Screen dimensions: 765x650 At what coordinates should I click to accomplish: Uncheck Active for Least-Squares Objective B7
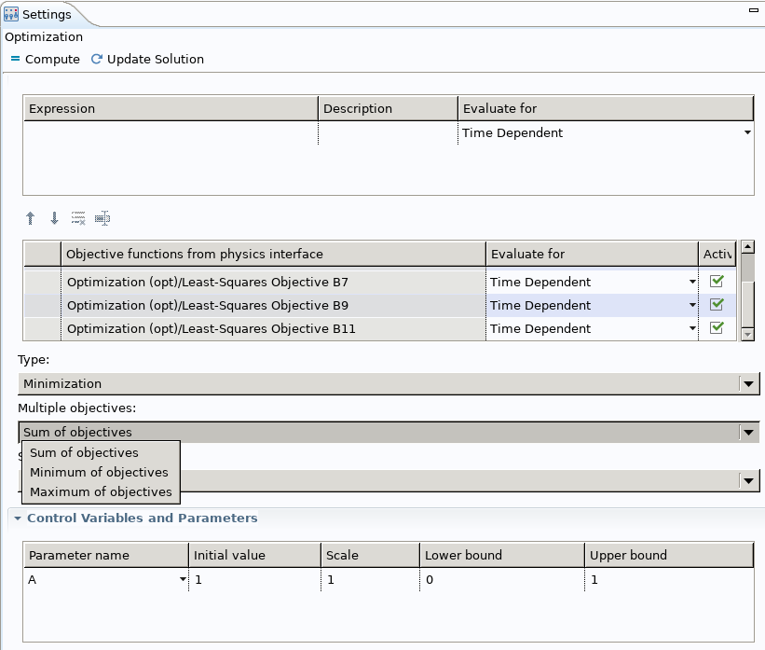tap(717, 282)
